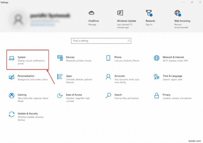The image size is (203, 143).
Task: Open Gaming settings title
Action: [22, 95]
